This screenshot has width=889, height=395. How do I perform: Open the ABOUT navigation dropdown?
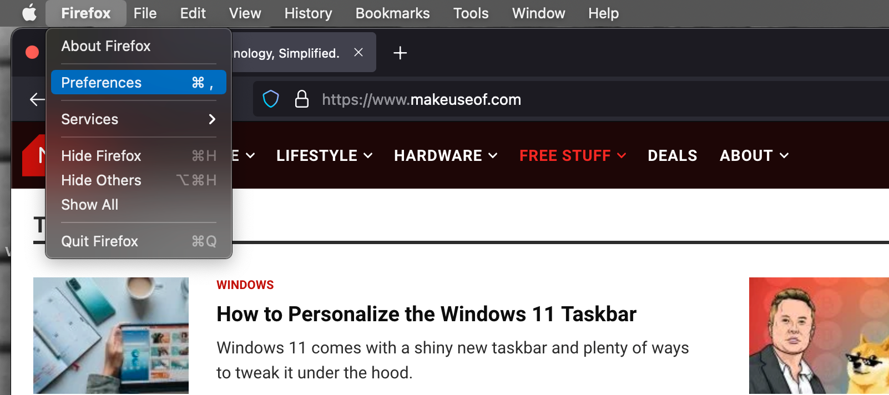click(x=754, y=156)
